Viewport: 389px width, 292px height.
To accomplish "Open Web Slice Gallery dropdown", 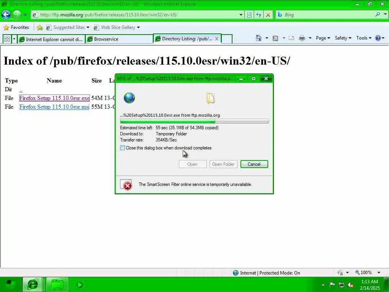I will click(117, 27).
